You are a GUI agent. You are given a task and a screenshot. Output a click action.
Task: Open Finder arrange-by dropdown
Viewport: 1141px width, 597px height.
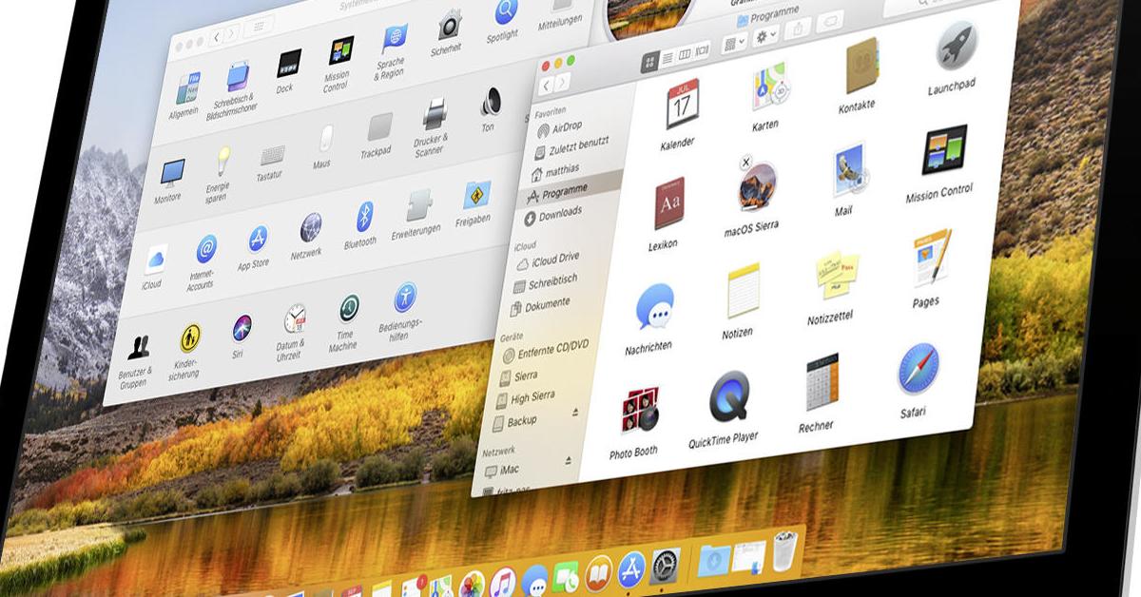[x=734, y=43]
